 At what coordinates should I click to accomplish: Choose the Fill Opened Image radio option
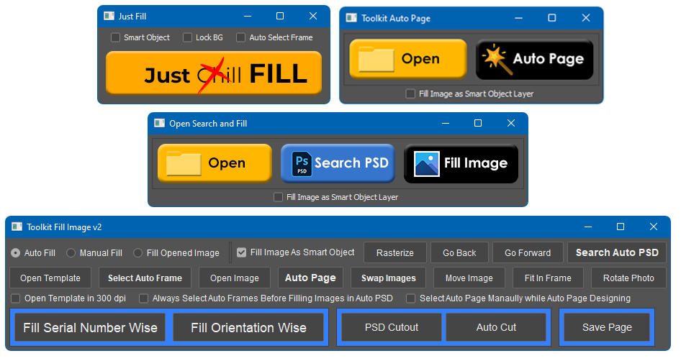click(138, 253)
